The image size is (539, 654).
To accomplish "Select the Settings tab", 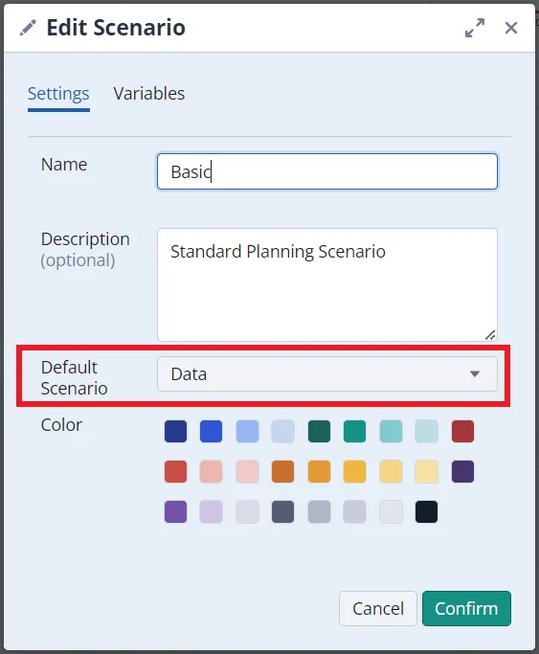I will (58, 94).
